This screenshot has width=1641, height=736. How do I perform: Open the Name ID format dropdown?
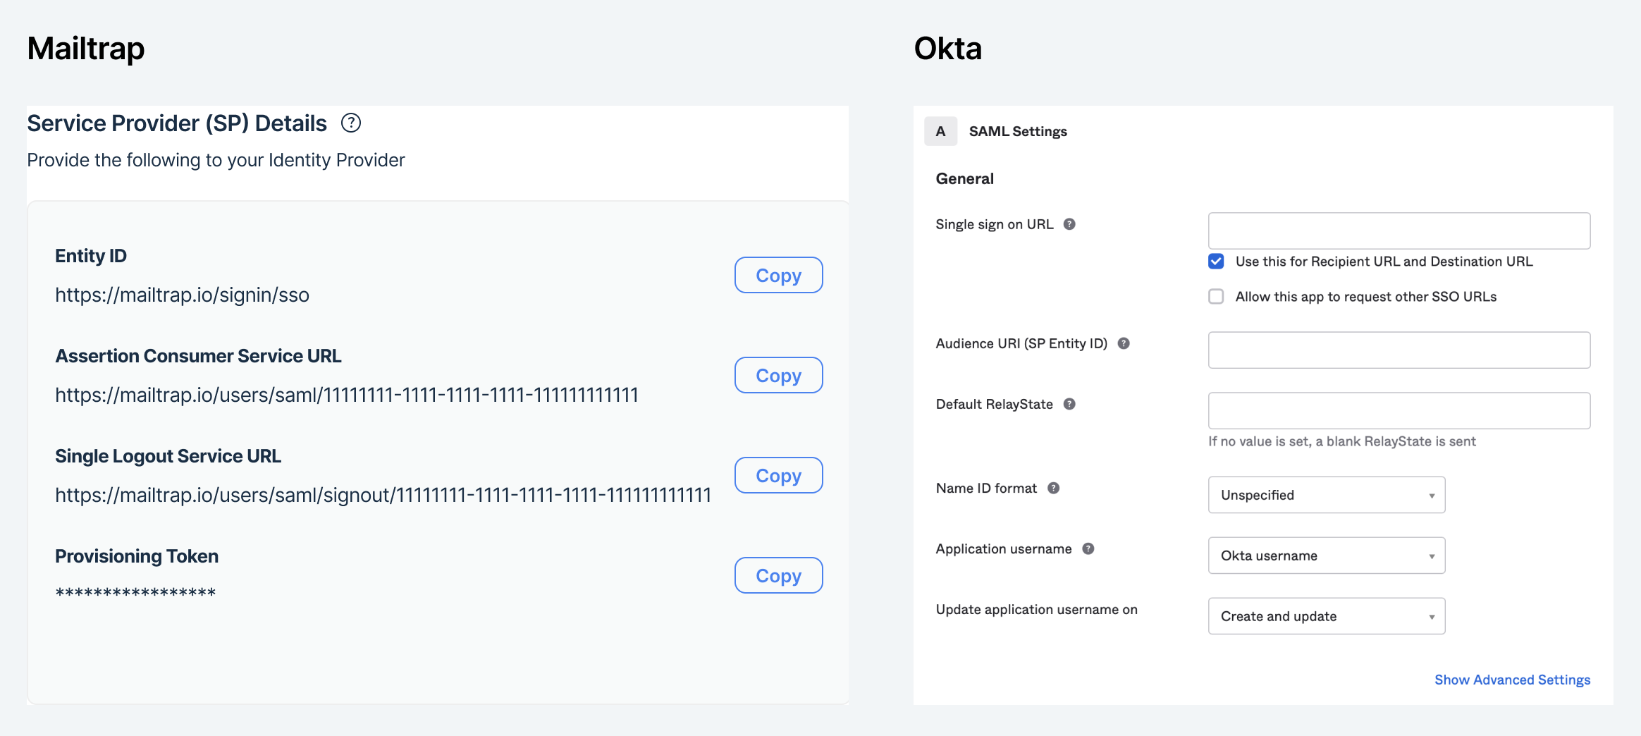click(x=1326, y=495)
